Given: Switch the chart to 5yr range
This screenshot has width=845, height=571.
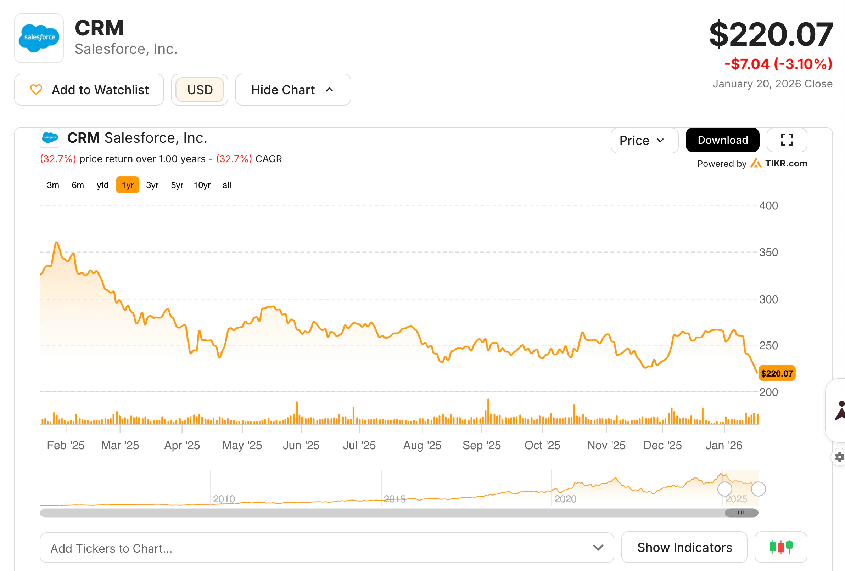Looking at the screenshot, I should pos(177,185).
